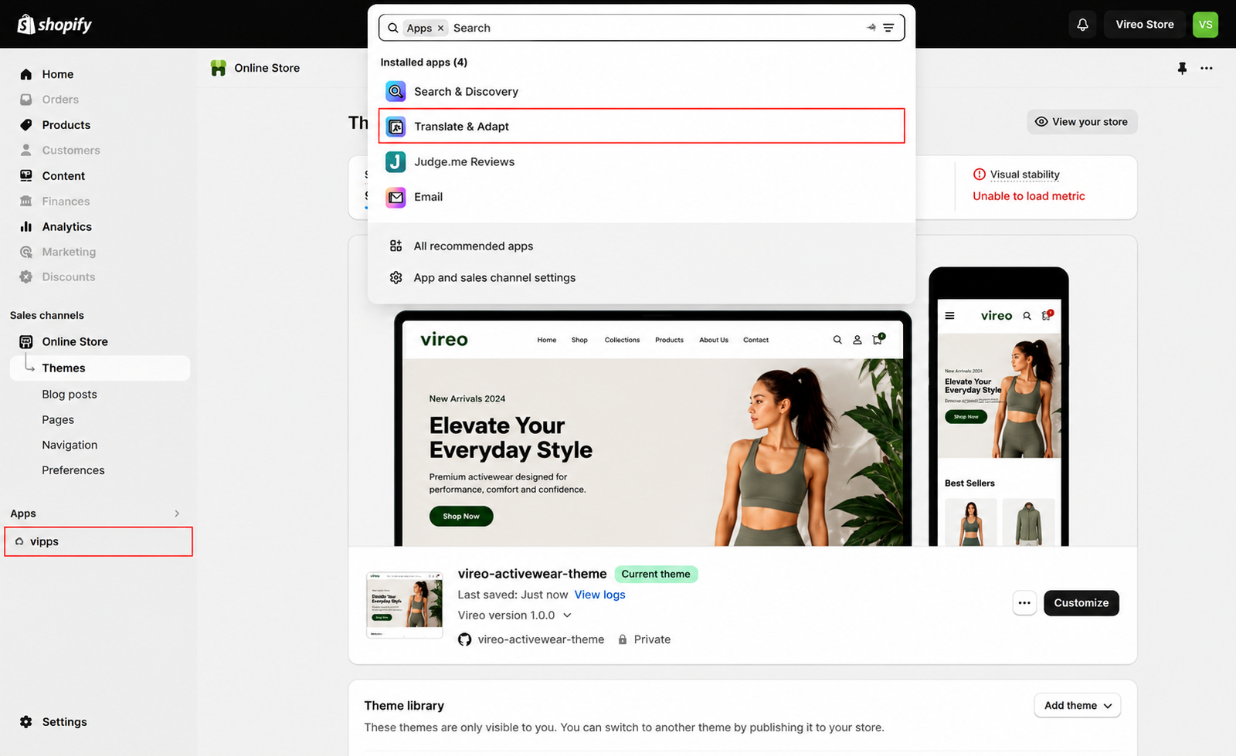
Task: Click the Search & Discovery app icon
Action: [396, 91]
